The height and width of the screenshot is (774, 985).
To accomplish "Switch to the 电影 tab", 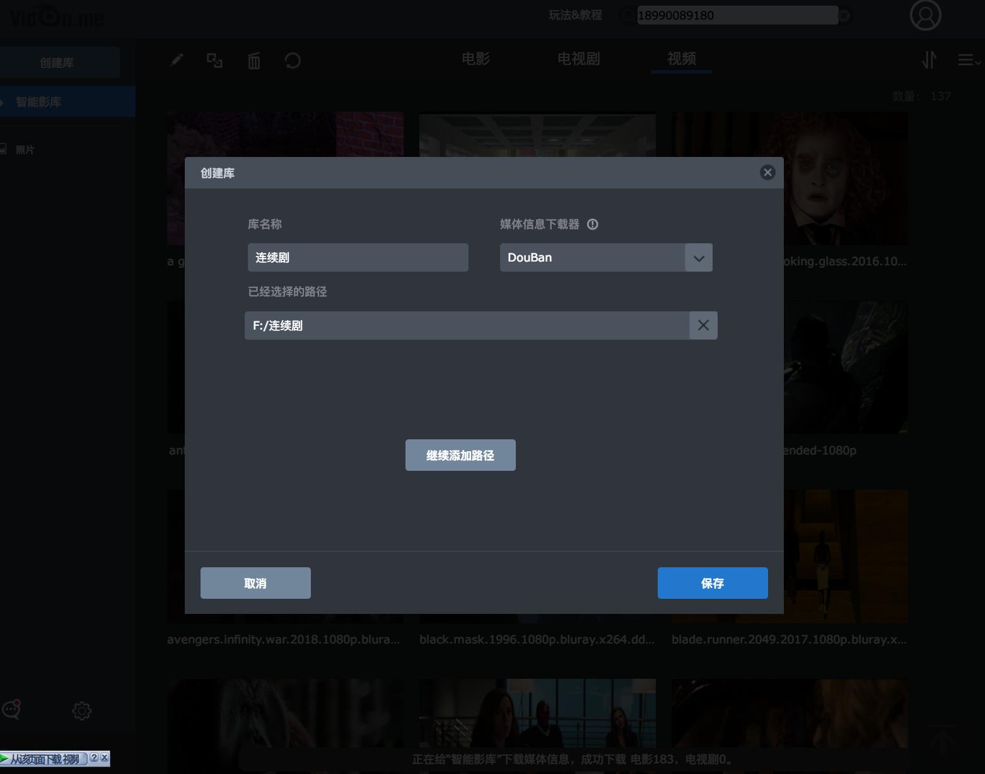I will [475, 59].
